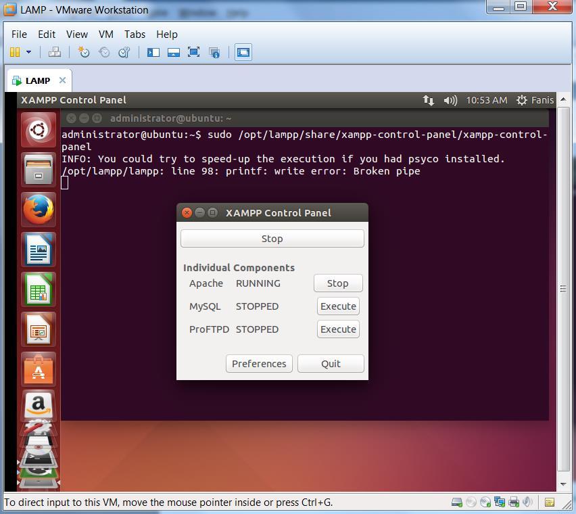Open the File menu

tap(19, 34)
